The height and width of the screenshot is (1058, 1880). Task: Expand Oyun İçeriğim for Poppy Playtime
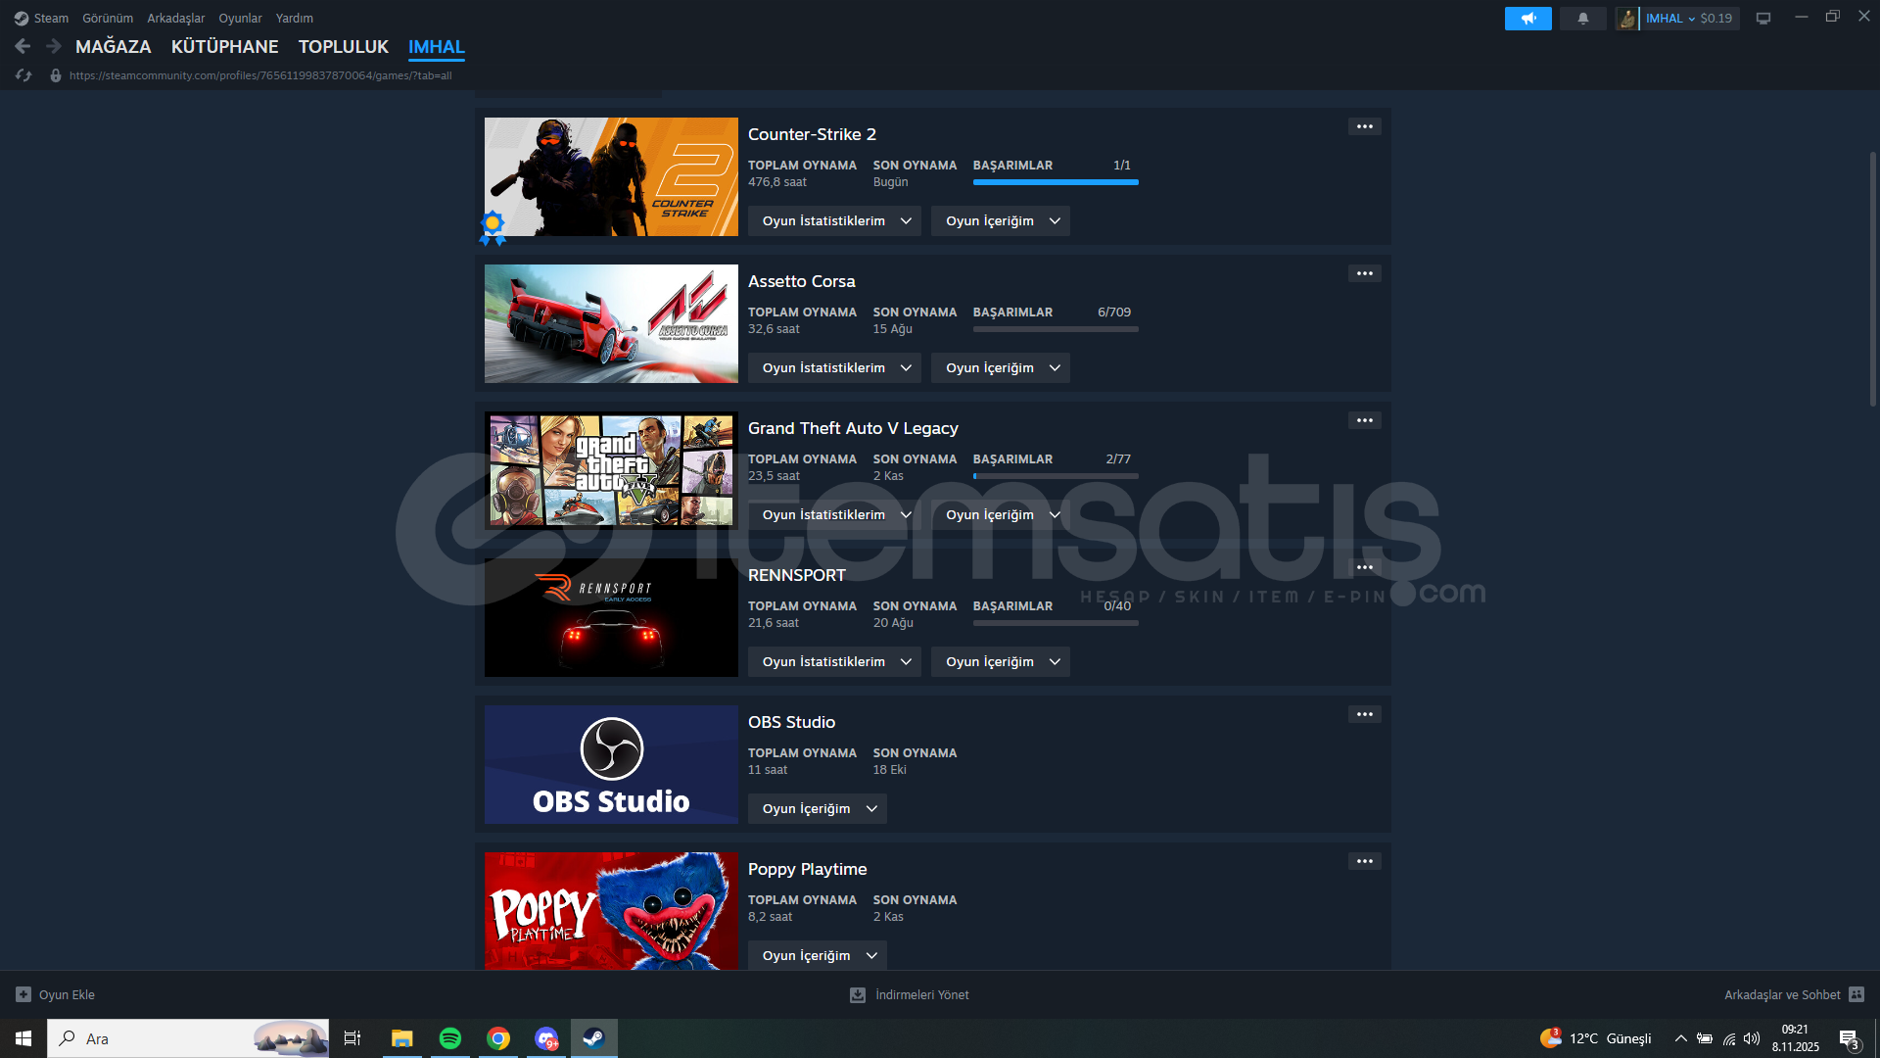click(x=817, y=956)
